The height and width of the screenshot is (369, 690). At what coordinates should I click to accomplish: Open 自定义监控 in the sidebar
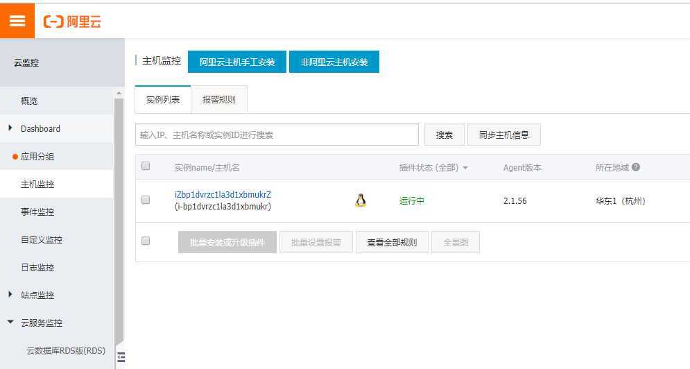[42, 239]
